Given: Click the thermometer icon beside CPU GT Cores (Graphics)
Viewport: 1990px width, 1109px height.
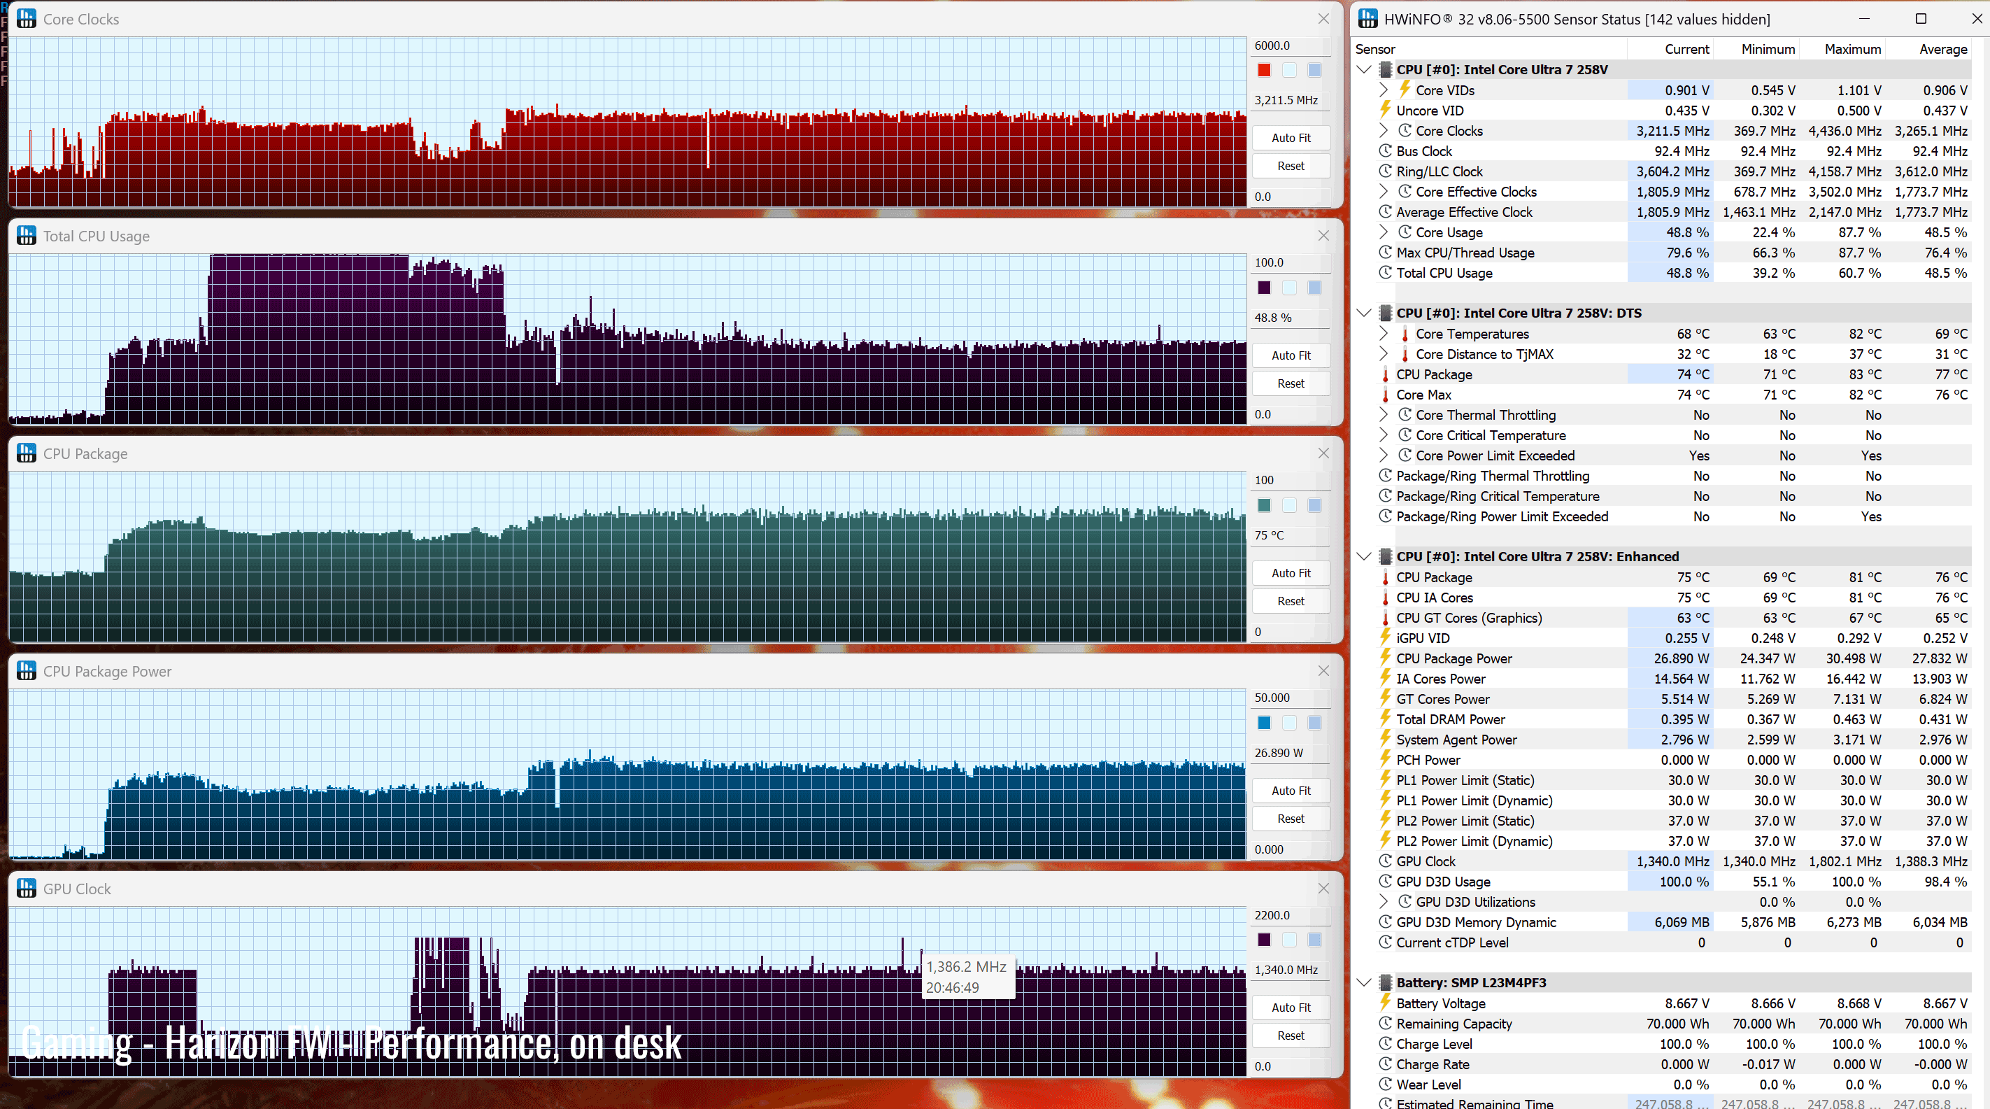Looking at the screenshot, I should pyautogui.click(x=1386, y=619).
